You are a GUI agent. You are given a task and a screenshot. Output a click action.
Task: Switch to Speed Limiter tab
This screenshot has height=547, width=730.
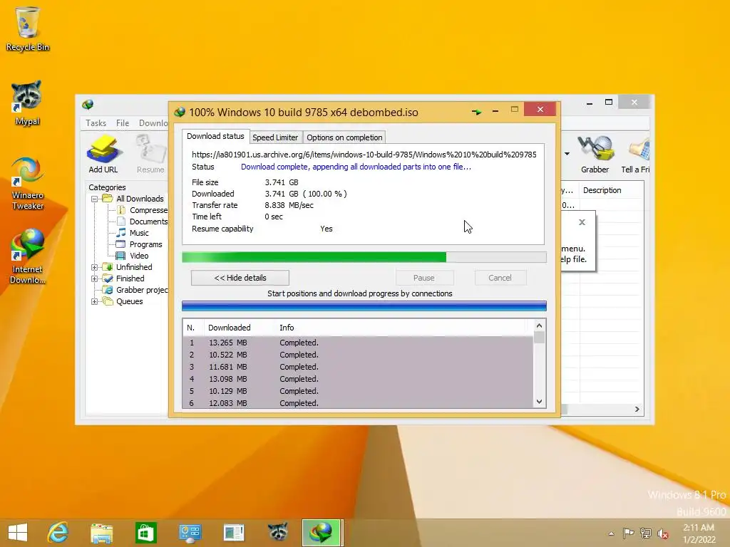(275, 137)
